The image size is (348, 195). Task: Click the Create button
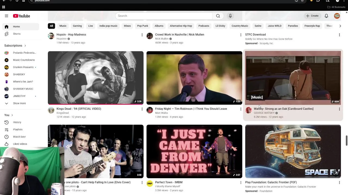(312, 16)
